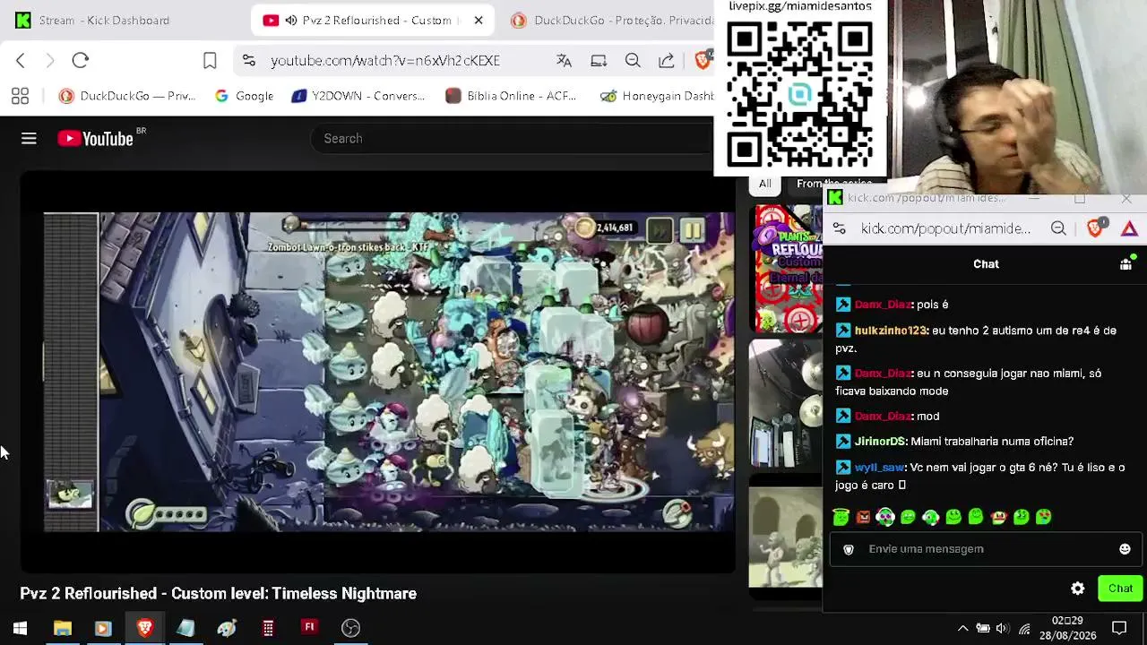This screenshot has width=1147, height=645.
Task: Click the first green halo emote
Action: 841,516
